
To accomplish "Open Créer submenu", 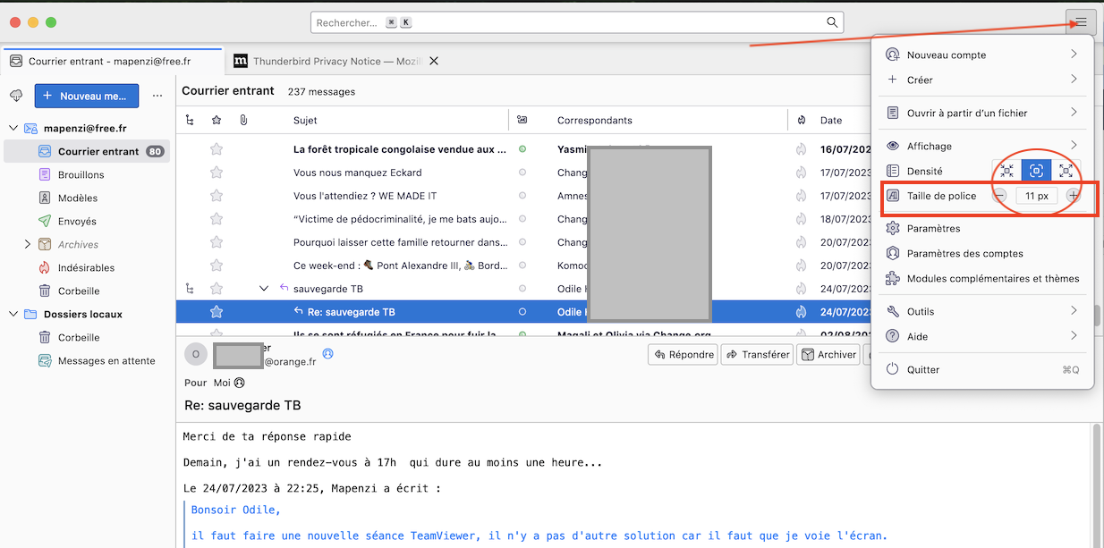I will [x=982, y=80].
